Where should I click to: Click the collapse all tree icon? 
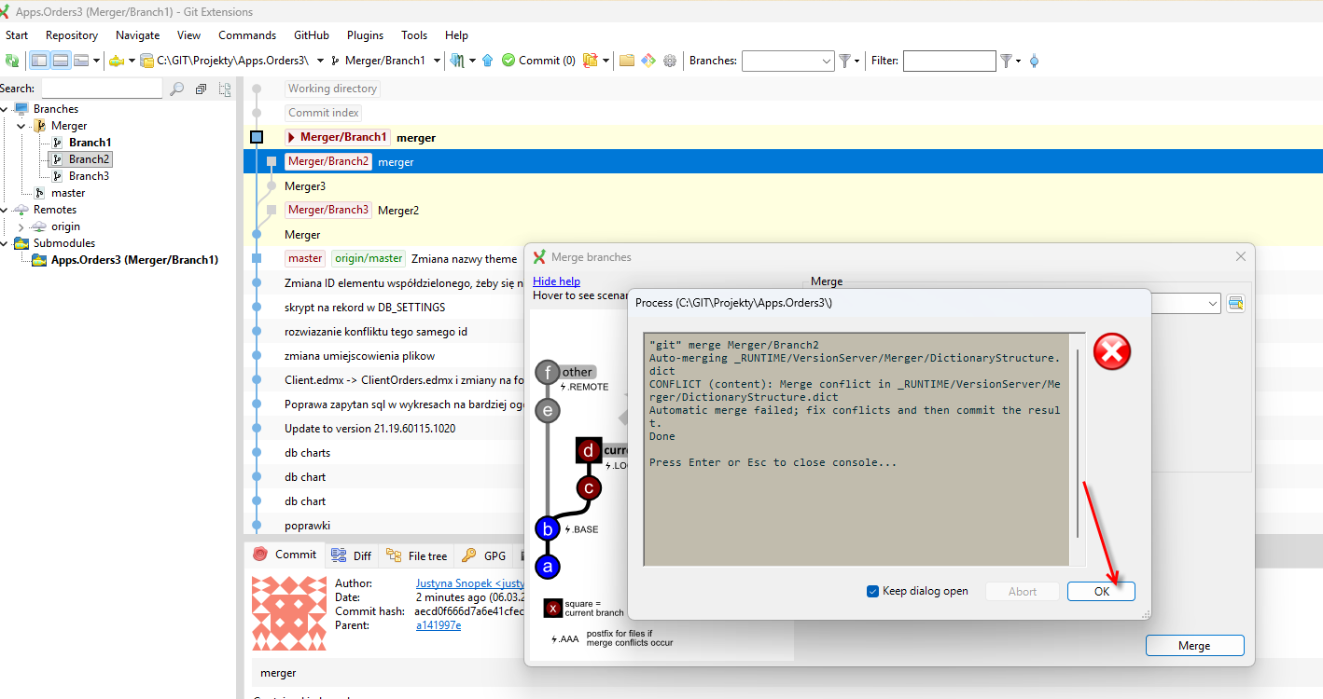[201, 89]
